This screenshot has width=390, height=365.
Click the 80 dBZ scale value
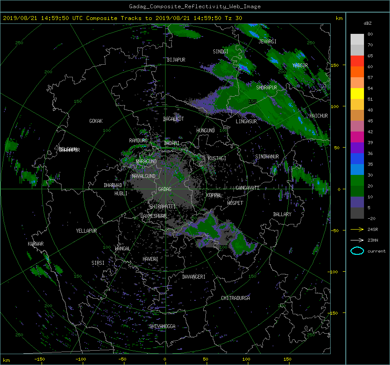pos(370,34)
